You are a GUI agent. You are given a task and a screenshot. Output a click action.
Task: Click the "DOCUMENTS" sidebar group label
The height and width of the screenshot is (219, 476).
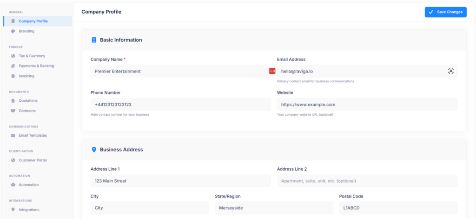tap(19, 92)
